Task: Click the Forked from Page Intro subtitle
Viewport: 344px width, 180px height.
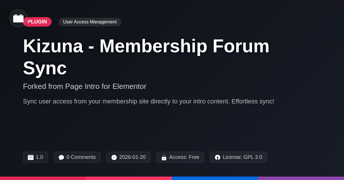Action: pos(85,86)
